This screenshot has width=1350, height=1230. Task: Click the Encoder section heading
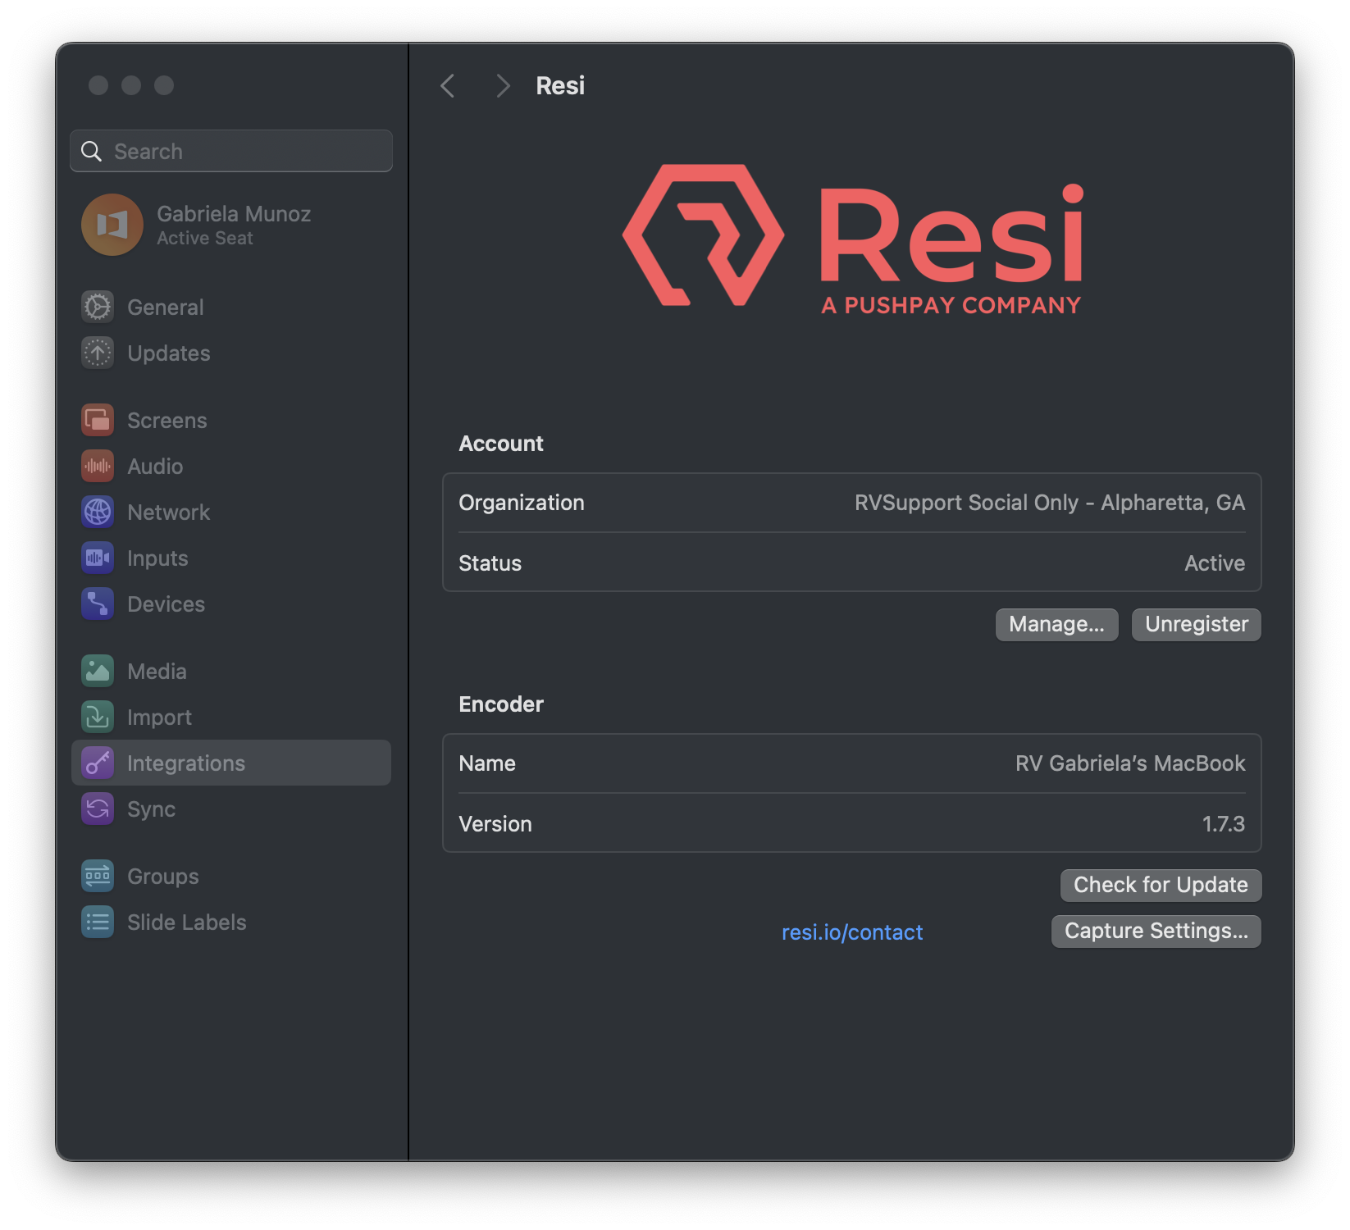(501, 704)
